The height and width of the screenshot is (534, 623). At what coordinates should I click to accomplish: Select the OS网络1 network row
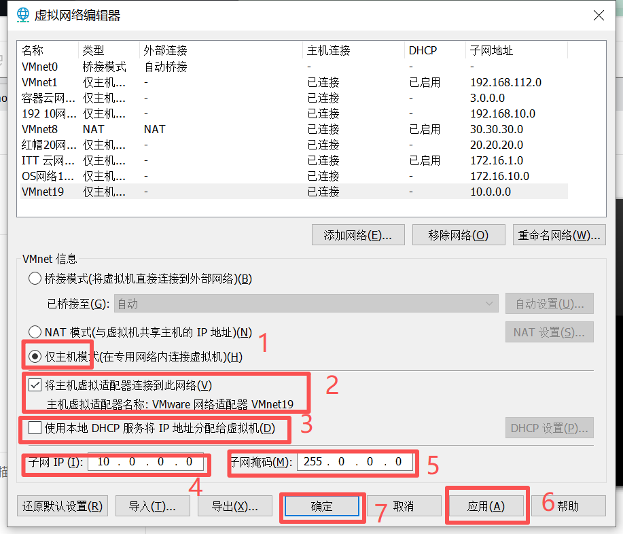pyautogui.click(x=294, y=176)
